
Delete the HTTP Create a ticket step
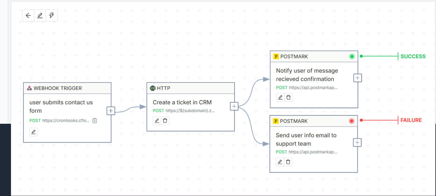165,120
